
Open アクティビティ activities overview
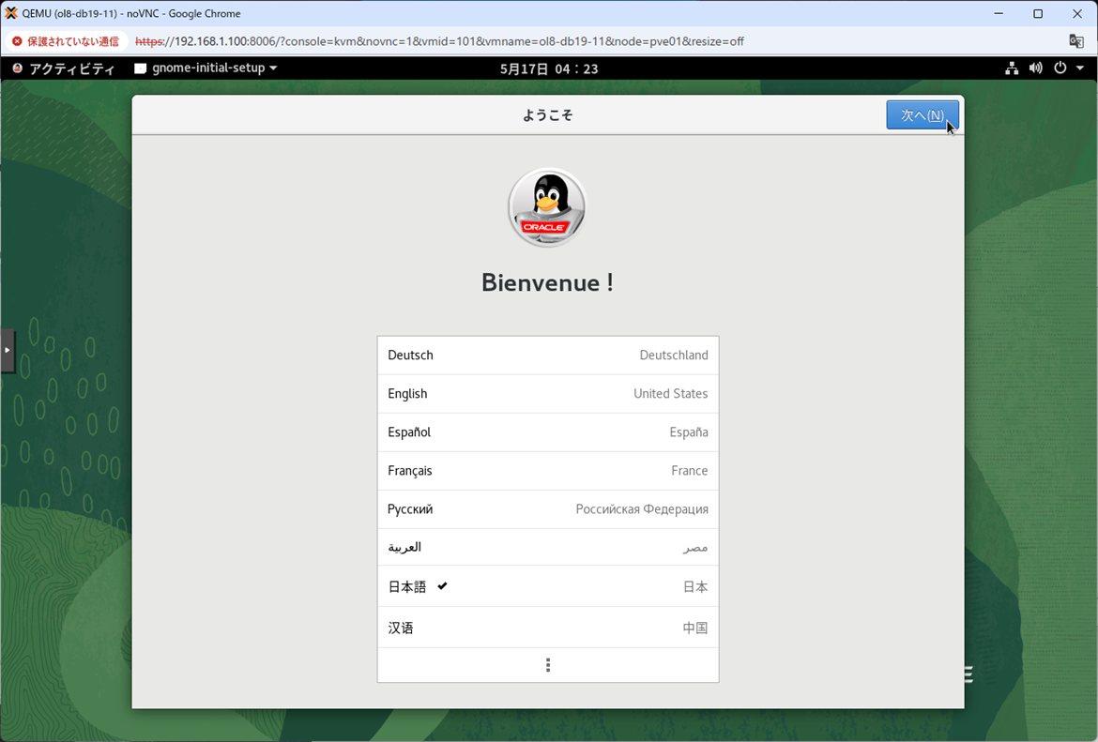pyautogui.click(x=63, y=68)
